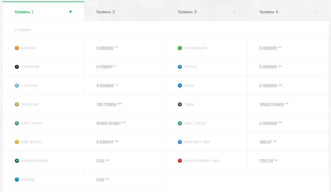Select the USDT TRC20 label

coord(32,123)
